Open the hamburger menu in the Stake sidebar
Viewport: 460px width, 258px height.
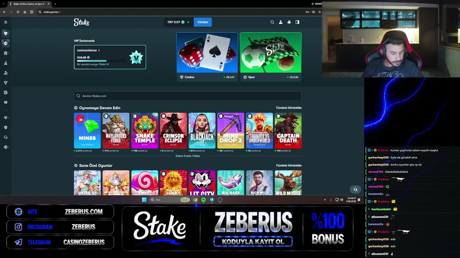[x=5, y=22]
